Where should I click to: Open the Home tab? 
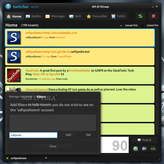(14, 16)
